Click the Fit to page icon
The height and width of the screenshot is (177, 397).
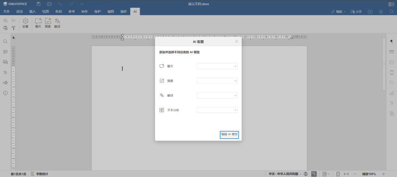pyautogui.click(x=338, y=174)
